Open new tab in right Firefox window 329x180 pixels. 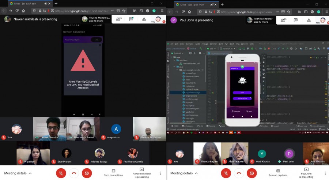point(222,4)
